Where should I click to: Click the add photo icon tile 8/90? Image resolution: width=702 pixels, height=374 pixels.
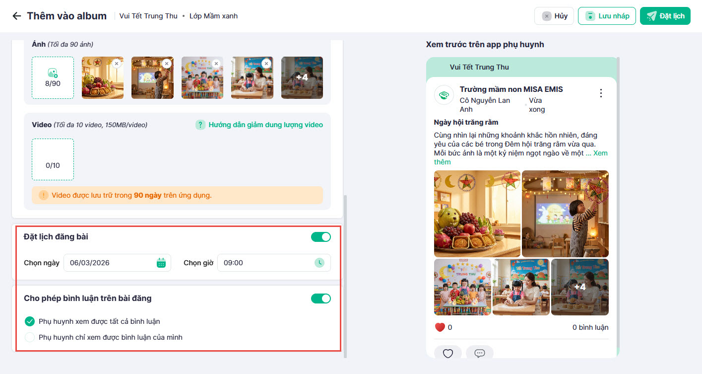point(53,77)
